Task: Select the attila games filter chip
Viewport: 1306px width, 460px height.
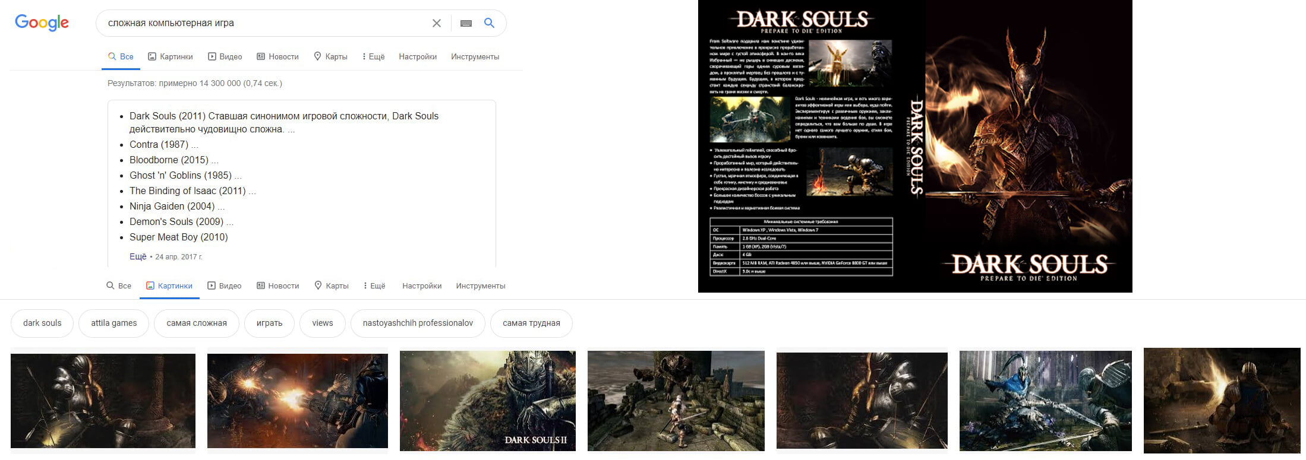Action: coord(113,323)
